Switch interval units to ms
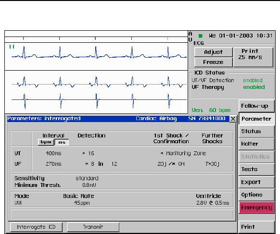The image size is (280, 234). pyautogui.click(x=62, y=142)
